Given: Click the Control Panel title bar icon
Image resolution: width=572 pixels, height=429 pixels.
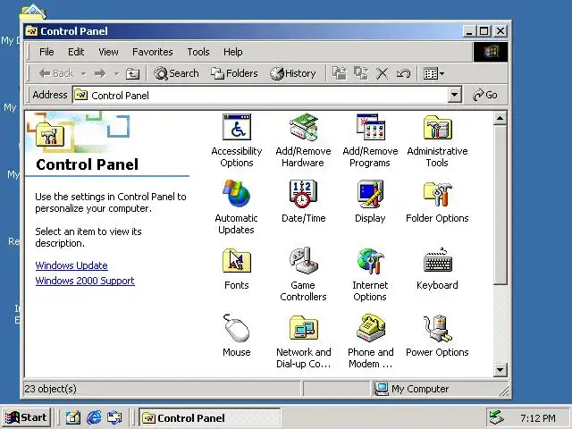Looking at the screenshot, I should point(31,31).
